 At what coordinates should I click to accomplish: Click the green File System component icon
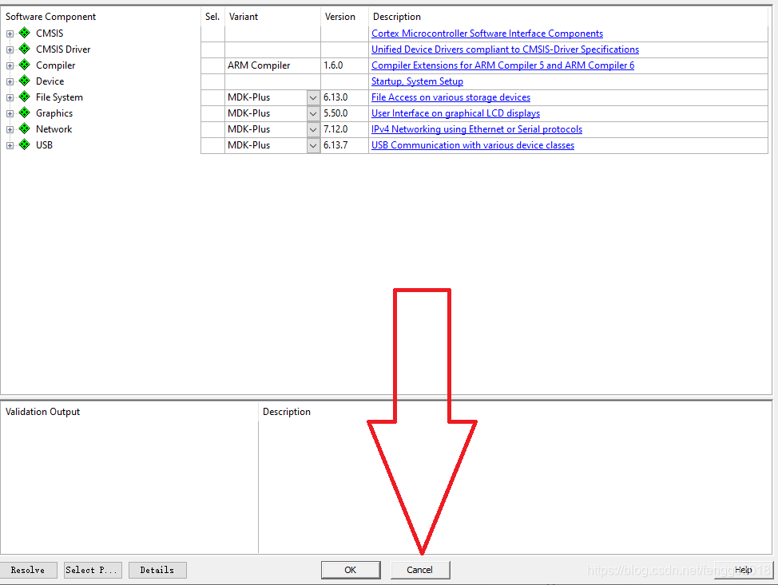click(x=24, y=97)
